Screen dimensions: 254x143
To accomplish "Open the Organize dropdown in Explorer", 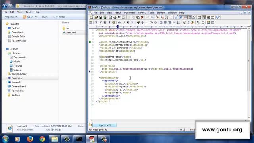I will pos(11,17).
